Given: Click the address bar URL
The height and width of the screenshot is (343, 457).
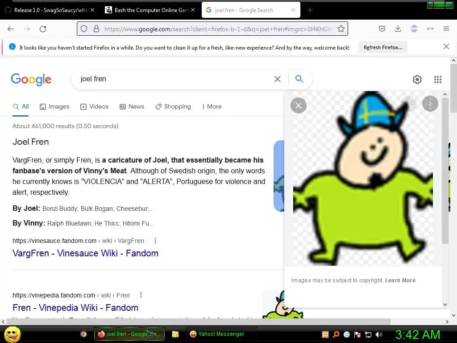Looking at the screenshot, I should pyautogui.click(x=218, y=29).
